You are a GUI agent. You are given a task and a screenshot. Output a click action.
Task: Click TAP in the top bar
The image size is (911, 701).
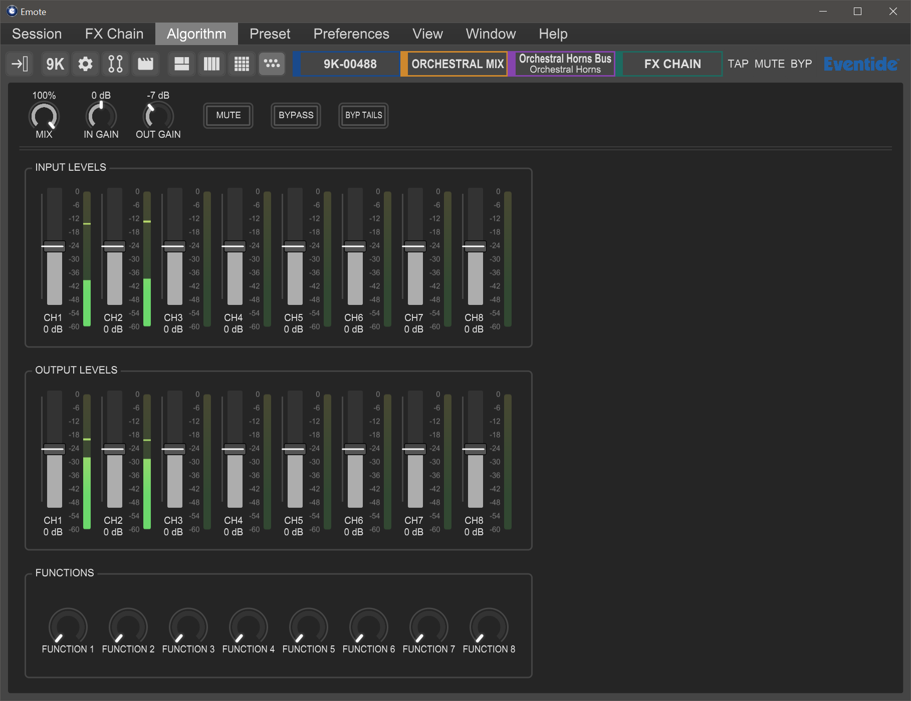pyautogui.click(x=738, y=64)
